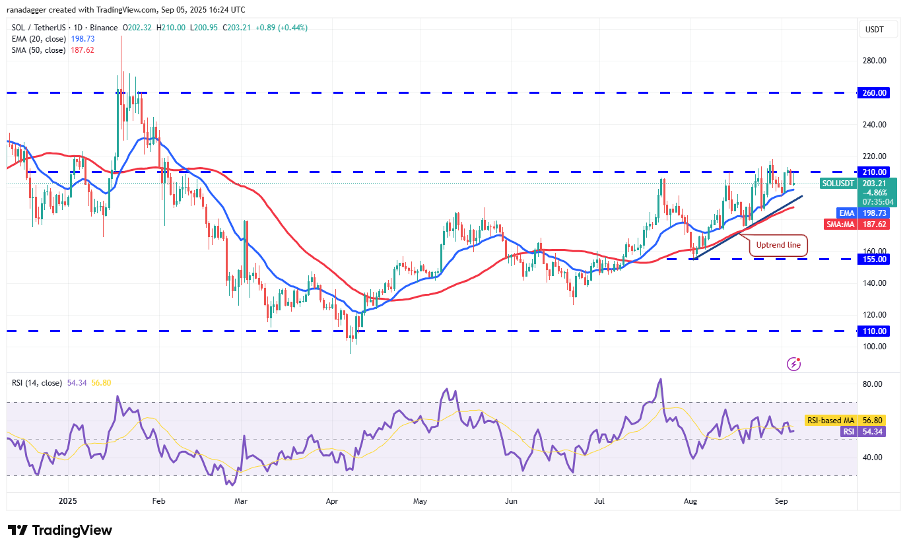Click the blue 155.00 support price label

click(x=873, y=259)
